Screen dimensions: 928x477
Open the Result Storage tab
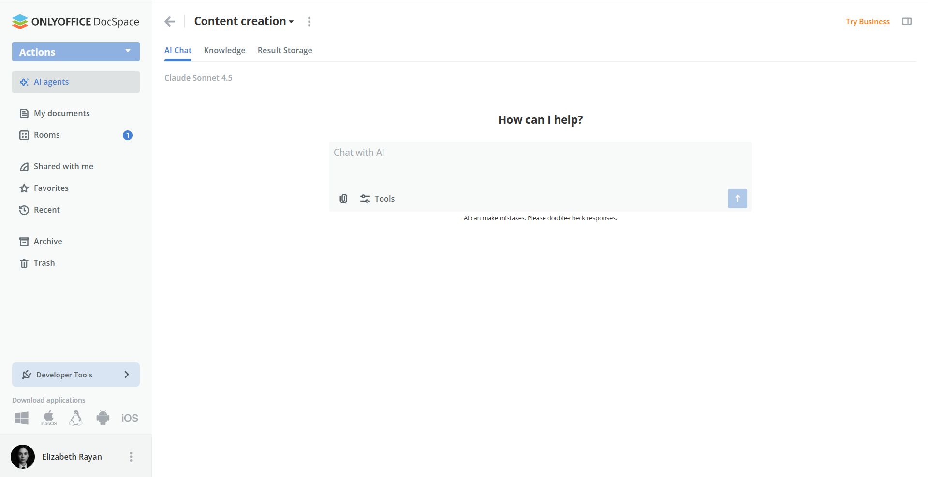pyautogui.click(x=285, y=50)
